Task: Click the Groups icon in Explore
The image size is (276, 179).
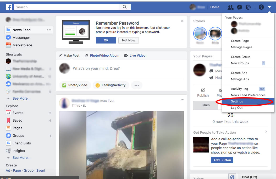Action: pos(8,135)
